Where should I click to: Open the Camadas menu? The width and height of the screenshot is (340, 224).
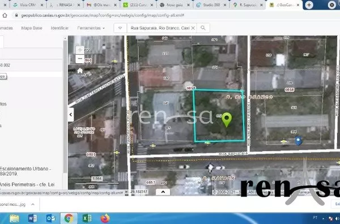(6, 28)
